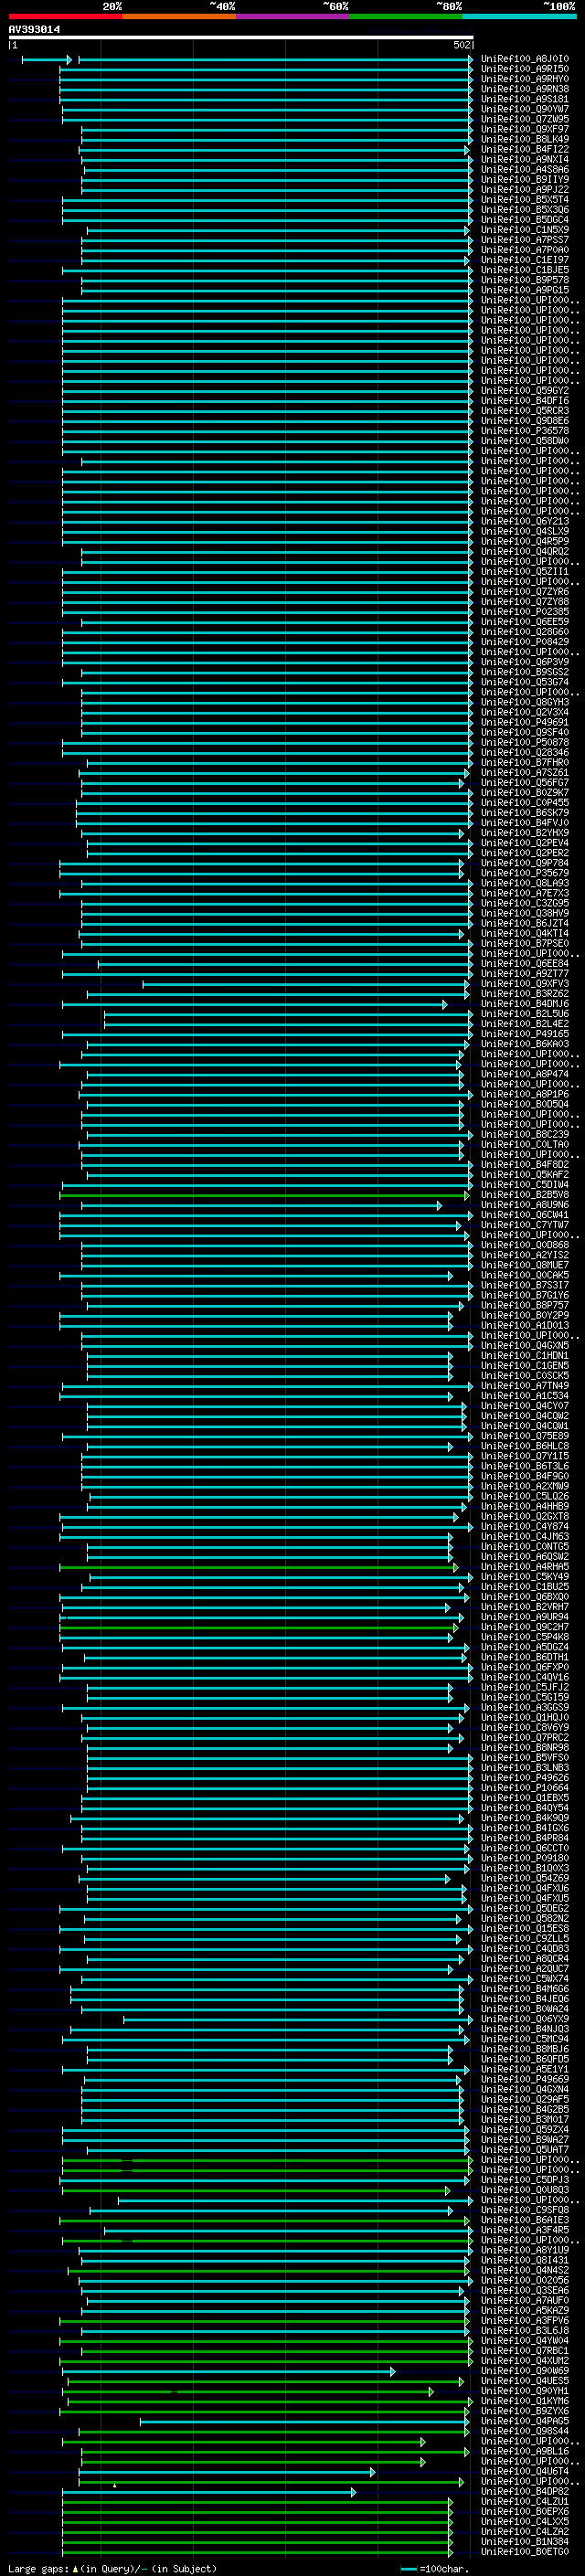
Task: Open hit UniRef100_A4RHA5
Action: click(524, 1567)
